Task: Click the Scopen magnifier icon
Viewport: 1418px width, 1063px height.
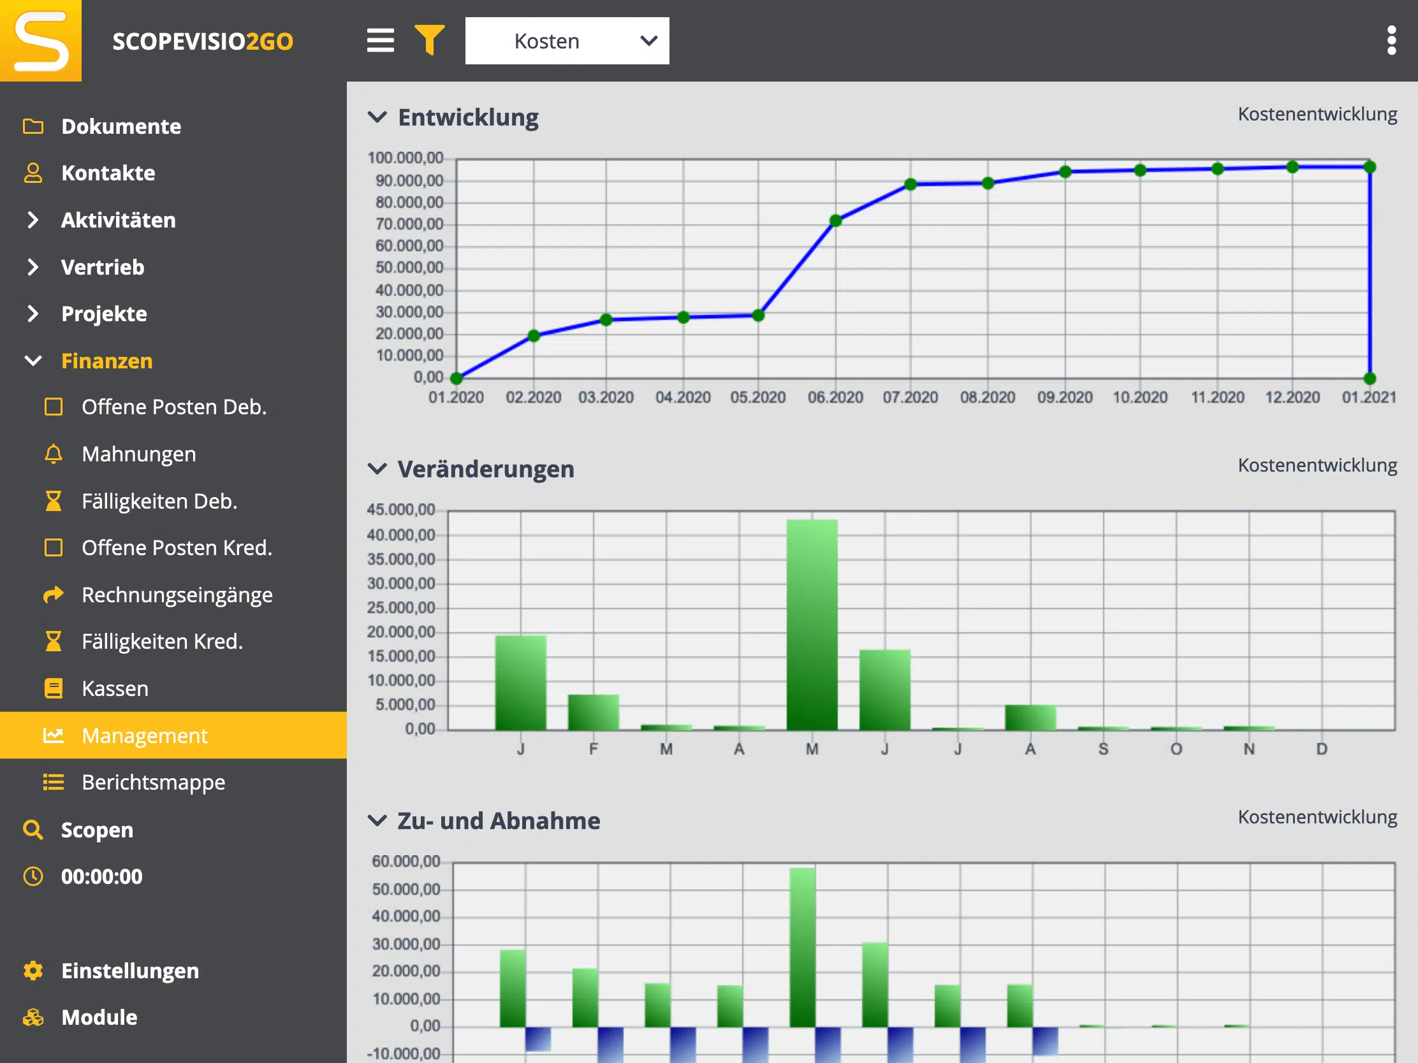Action: coord(33,830)
